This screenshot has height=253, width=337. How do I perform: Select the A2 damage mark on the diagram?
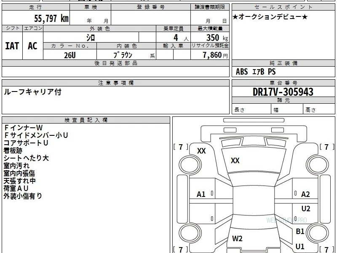tap(305, 194)
